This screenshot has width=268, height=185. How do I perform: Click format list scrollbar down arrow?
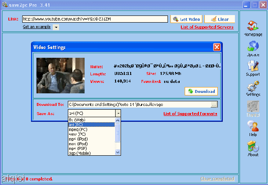pyautogui.click(x=118, y=152)
